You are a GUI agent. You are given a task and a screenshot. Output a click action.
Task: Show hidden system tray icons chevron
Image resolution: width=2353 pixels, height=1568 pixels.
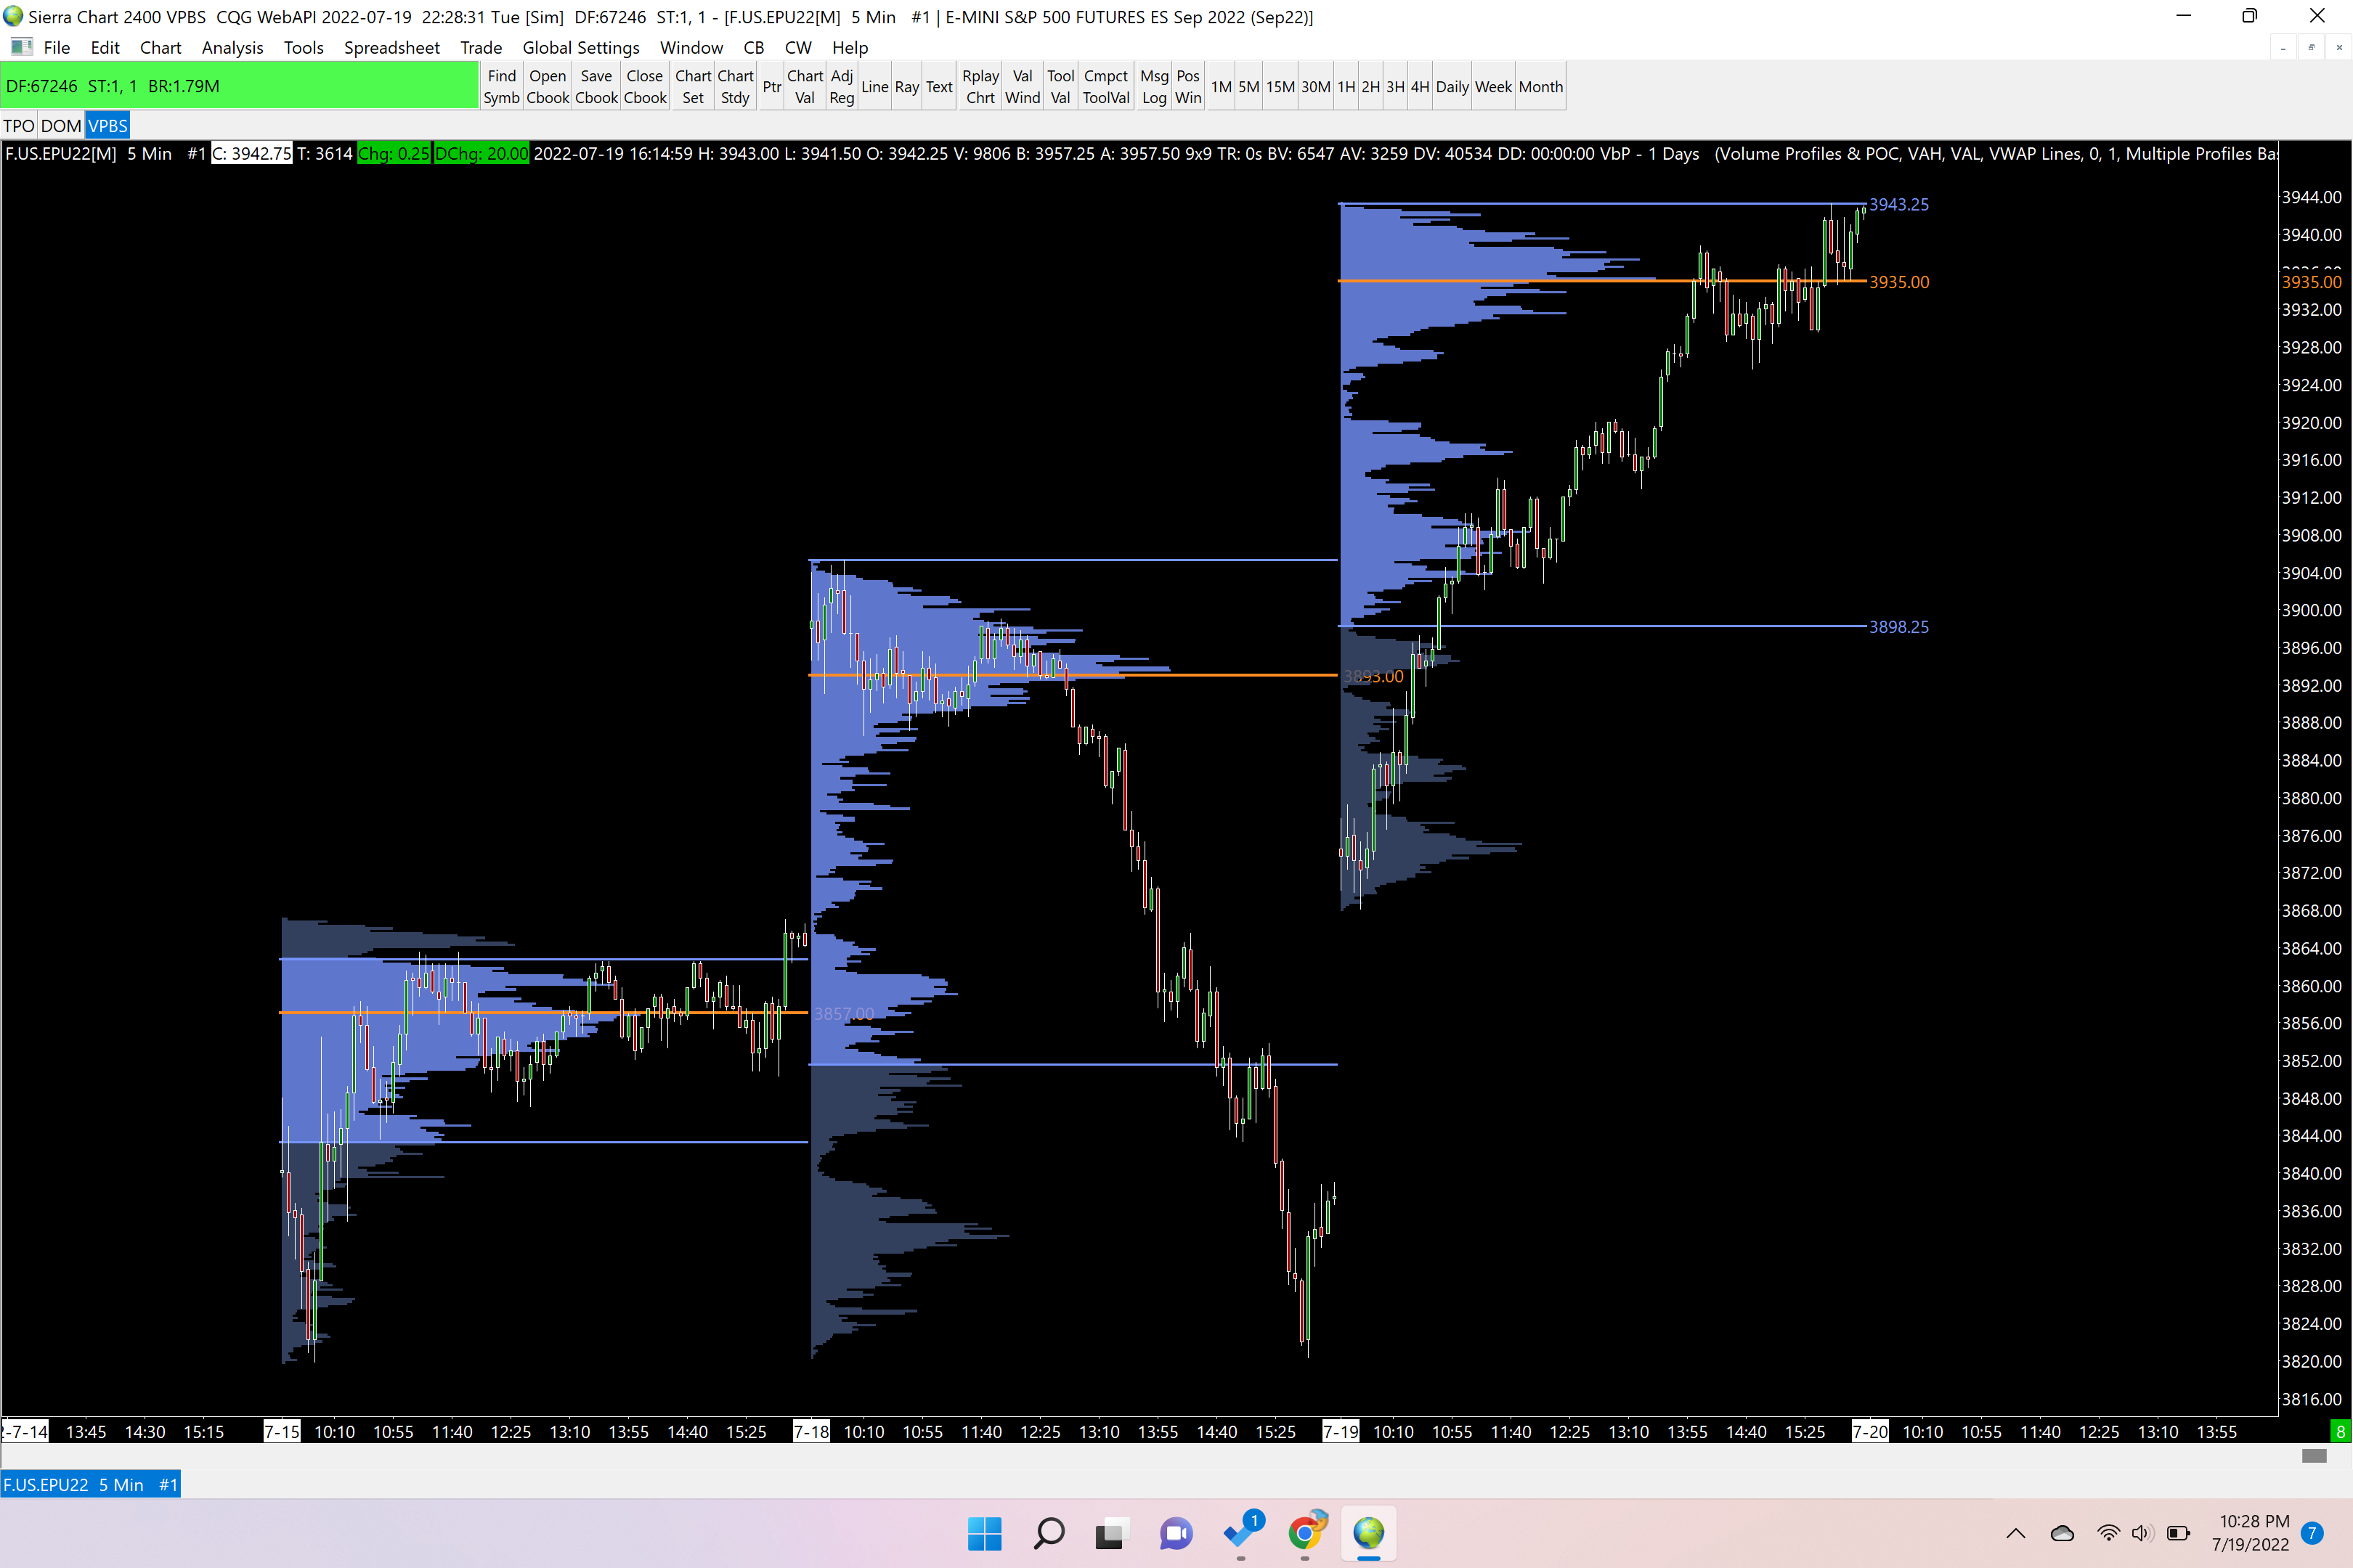pos(2016,1533)
